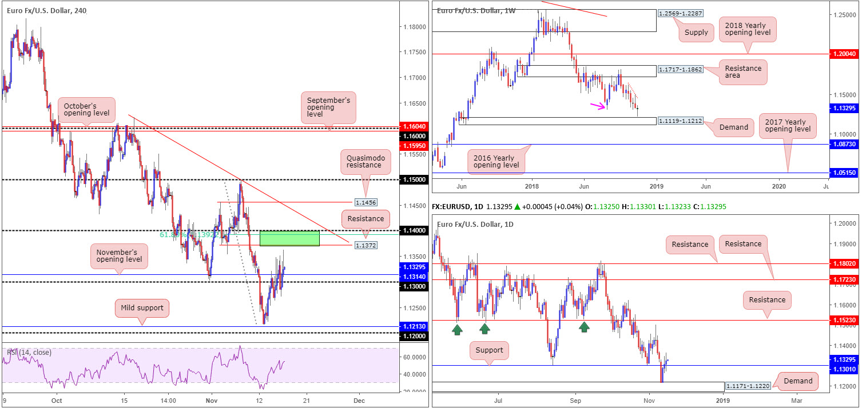Select Resistance callout above the 1.15230 level

(767, 299)
